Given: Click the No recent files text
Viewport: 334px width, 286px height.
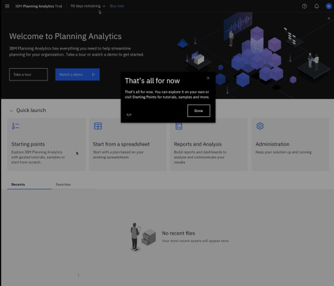Looking at the screenshot, I should [179, 233].
